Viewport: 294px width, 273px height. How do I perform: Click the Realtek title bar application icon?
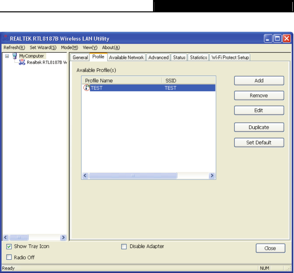tap(5, 38)
